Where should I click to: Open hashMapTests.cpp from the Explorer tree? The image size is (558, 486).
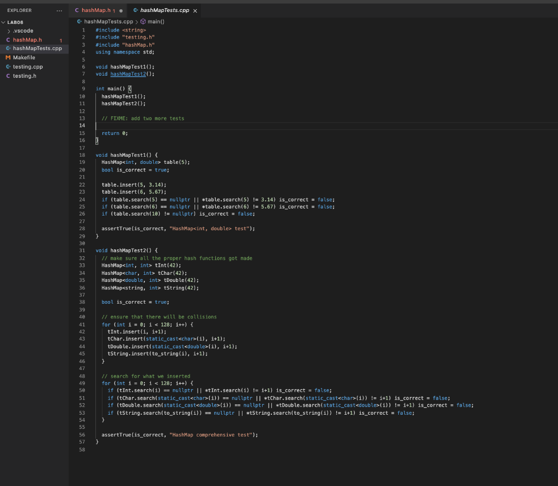(x=37, y=48)
